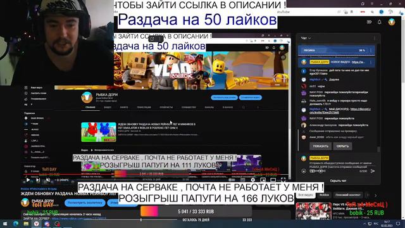405x228 pixels.
Task: Open the Windows Start menu
Action: tap(5, 224)
